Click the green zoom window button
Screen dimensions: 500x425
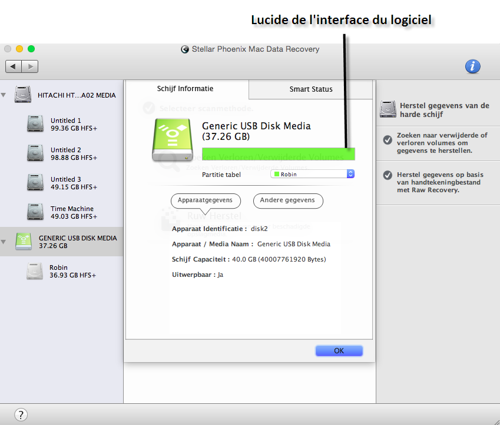(x=31, y=49)
